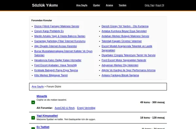Click the Kayıt Ol link
196x129 pixels.
[x=160, y=5]
